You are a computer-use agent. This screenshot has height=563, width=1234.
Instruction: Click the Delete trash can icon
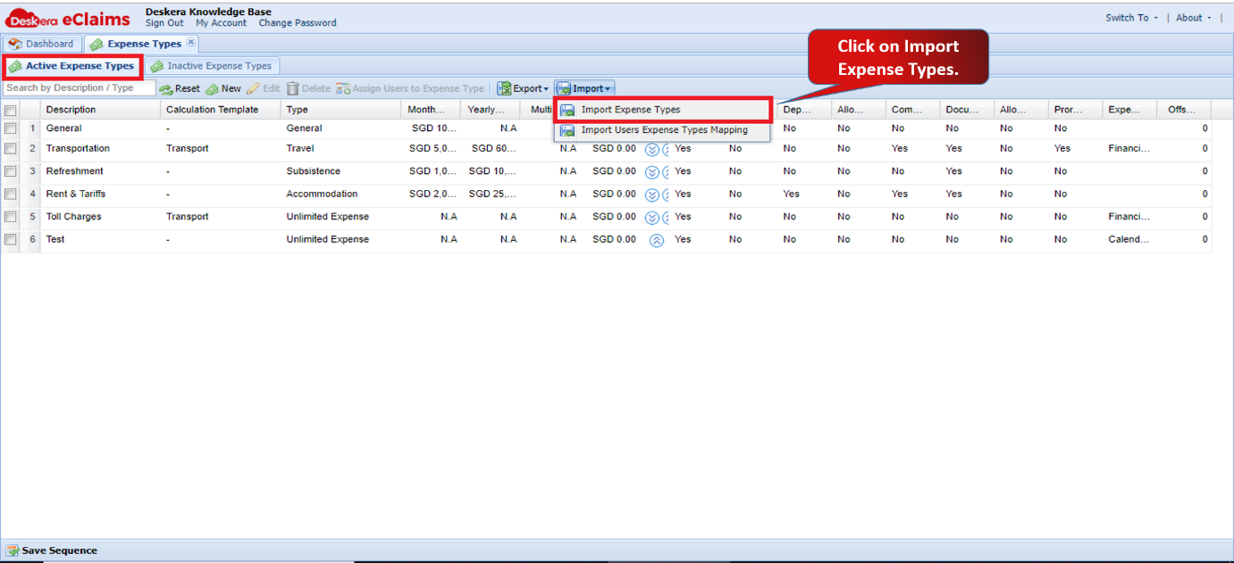click(x=292, y=89)
